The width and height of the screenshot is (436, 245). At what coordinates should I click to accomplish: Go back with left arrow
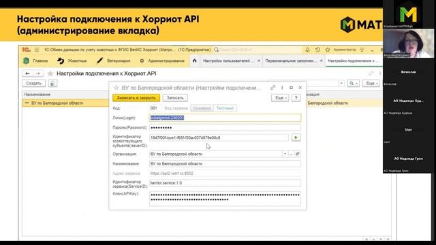pyautogui.click(x=27, y=73)
